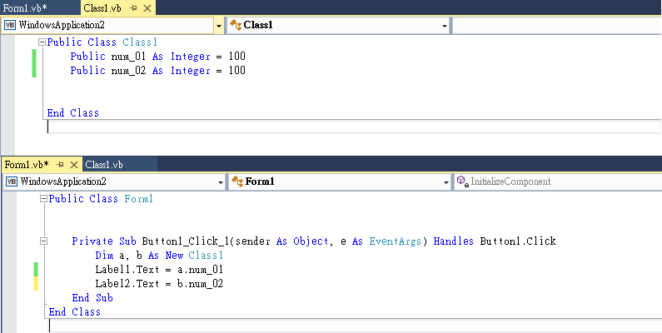The height and width of the screenshot is (333, 662).
Task: Click the VB project icon in upper navigation bar
Action: coord(10,25)
